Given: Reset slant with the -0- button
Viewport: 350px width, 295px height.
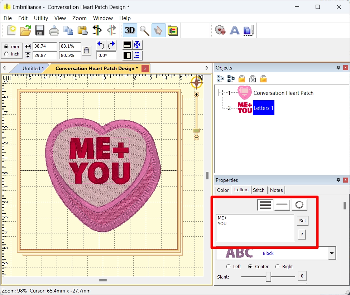Looking at the screenshot, I should (302, 276).
